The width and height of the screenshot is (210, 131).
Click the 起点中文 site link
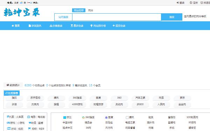[68, 128]
